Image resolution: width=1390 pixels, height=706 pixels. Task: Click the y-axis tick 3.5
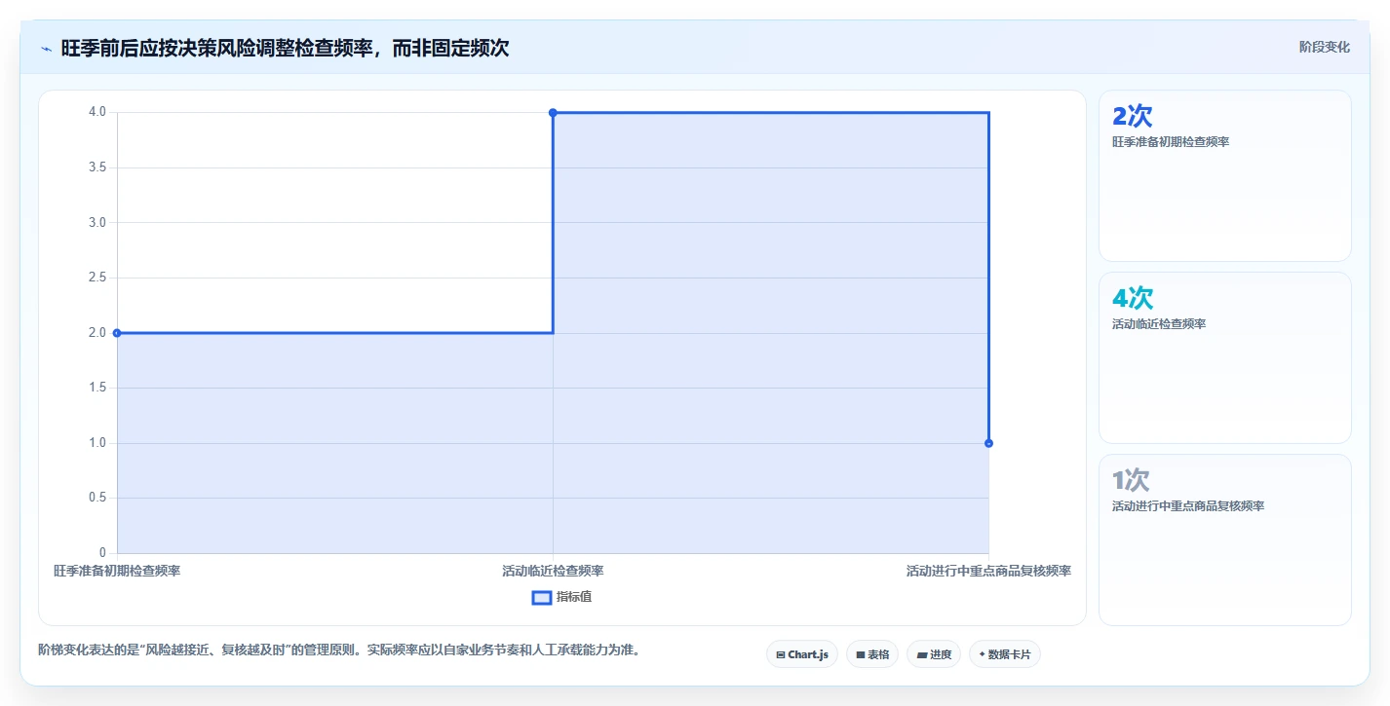pyautogui.click(x=97, y=167)
